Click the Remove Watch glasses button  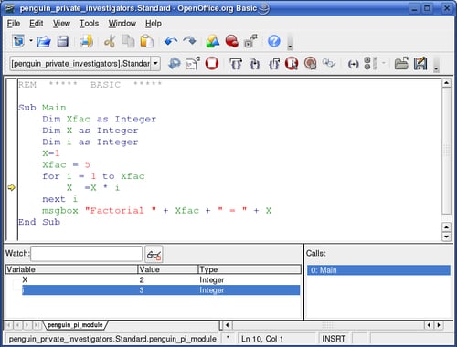(x=154, y=255)
